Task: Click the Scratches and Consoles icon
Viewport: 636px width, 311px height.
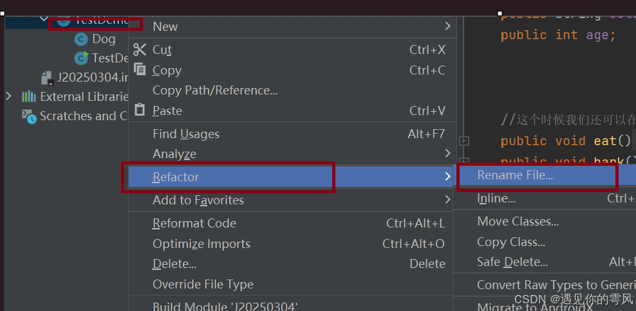Action: pyautogui.click(x=29, y=116)
